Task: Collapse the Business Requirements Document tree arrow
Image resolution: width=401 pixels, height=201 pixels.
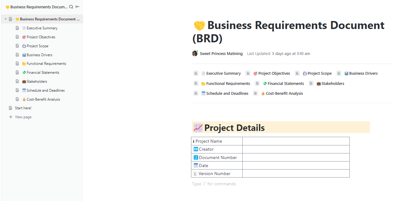Action: (6, 19)
